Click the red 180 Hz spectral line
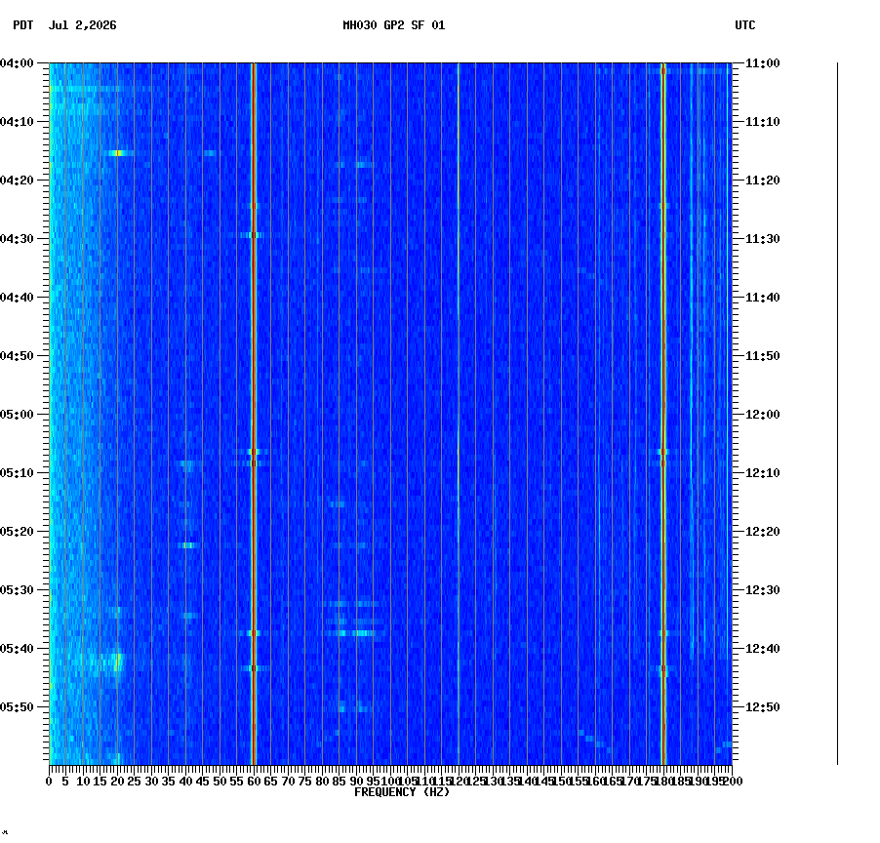Image resolution: width=880 pixels, height=843 pixels. point(663,414)
